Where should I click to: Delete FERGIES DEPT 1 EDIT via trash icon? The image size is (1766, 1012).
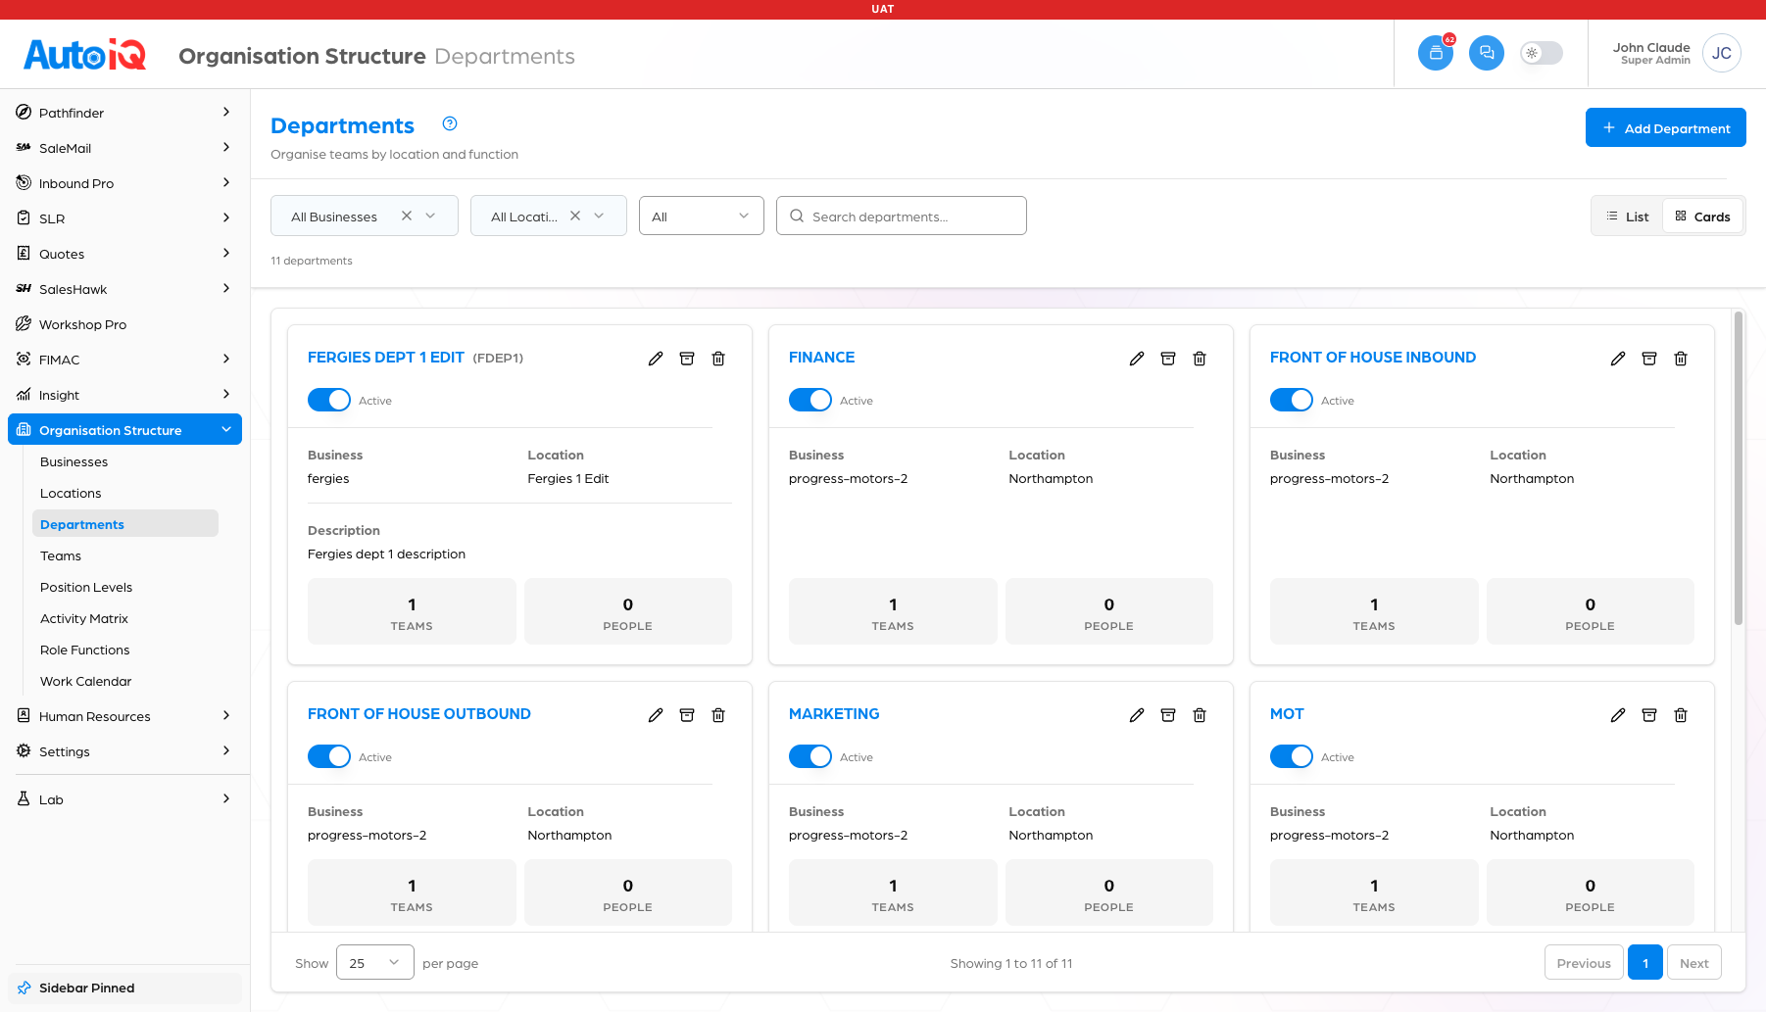click(x=718, y=359)
